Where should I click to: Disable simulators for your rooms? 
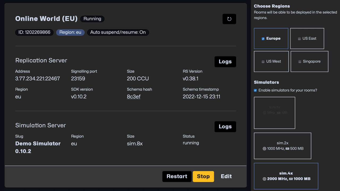pos(255,90)
